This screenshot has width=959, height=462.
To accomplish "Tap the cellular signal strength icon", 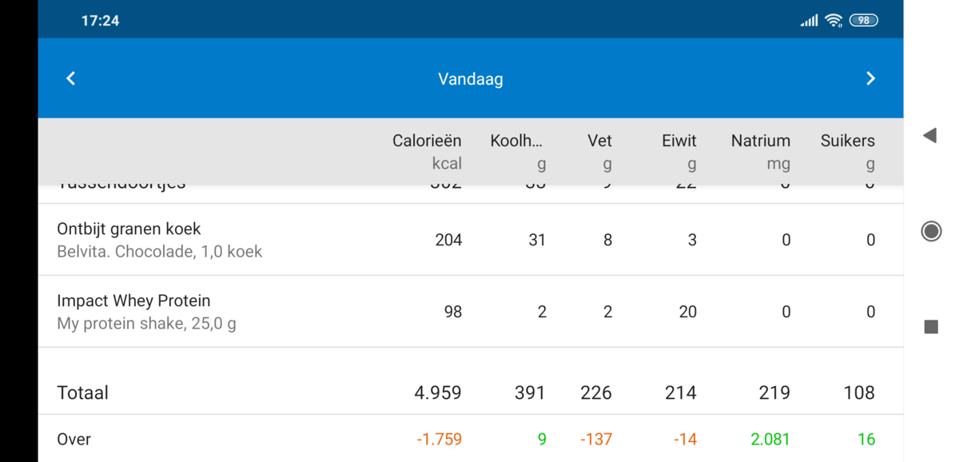I will [x=808, y=19].
